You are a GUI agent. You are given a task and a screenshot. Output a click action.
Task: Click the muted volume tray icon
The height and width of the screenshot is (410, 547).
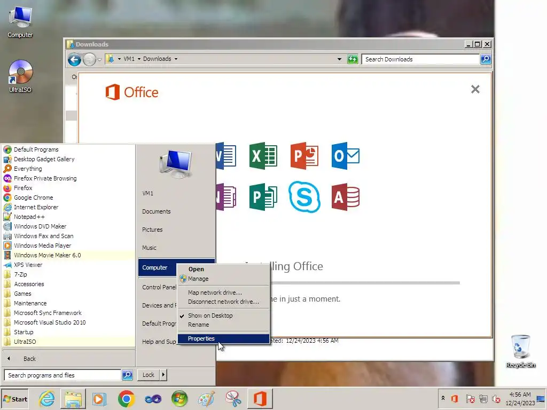coord(496,398)
